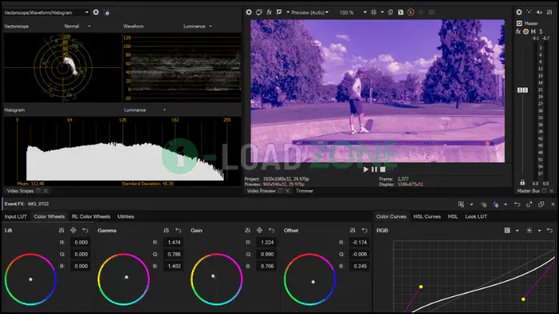Image resolution: width=559 pixels, height=314 pixels.
Task: Select the Video Scopes tab
Action: [20, 191]
